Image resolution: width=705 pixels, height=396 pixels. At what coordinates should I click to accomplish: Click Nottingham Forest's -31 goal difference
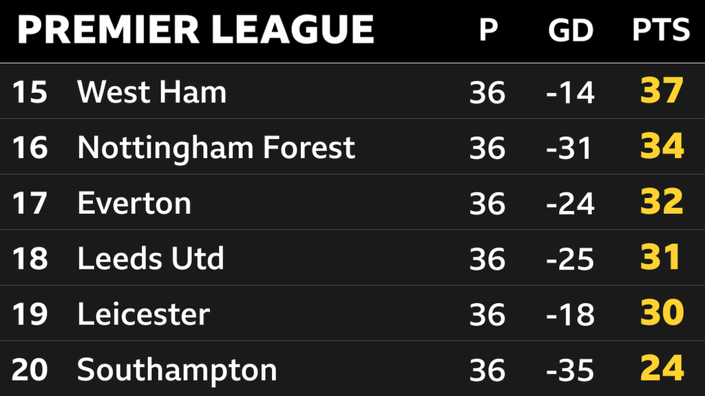[570, 148]
